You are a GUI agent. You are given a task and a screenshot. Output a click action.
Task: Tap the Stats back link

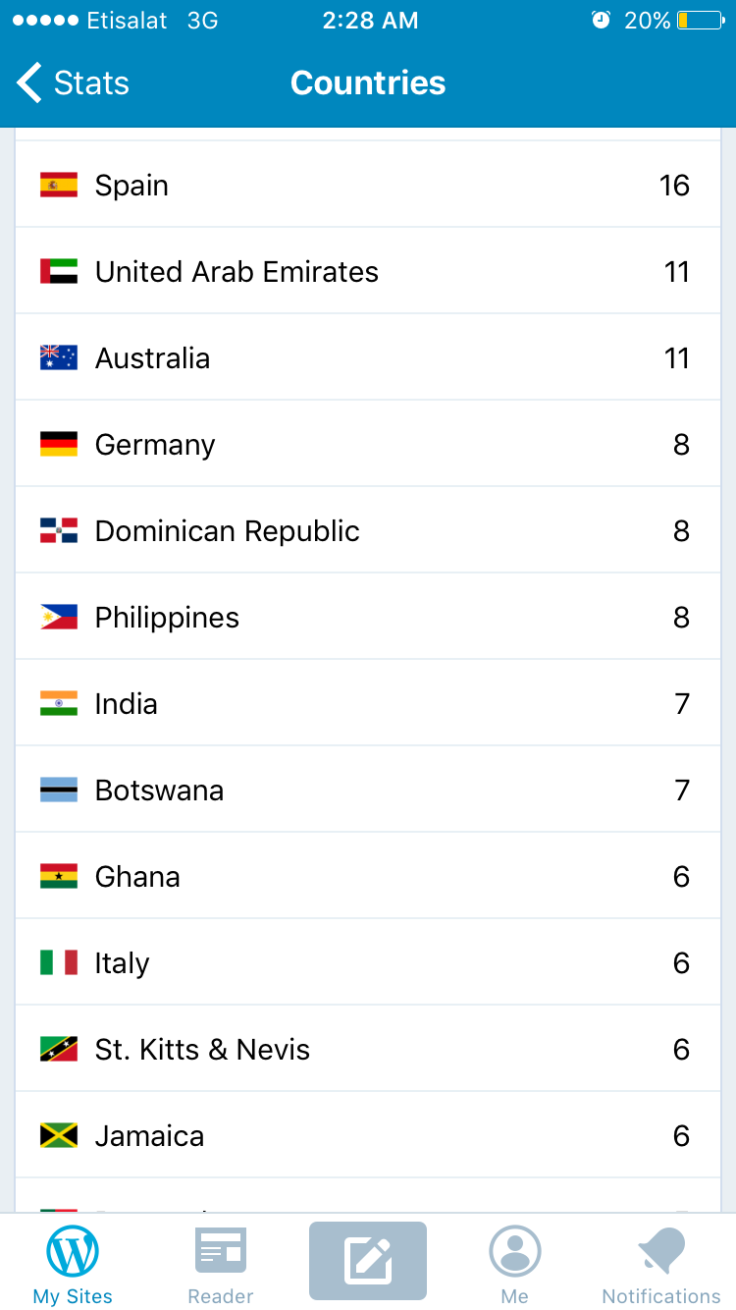91,83
